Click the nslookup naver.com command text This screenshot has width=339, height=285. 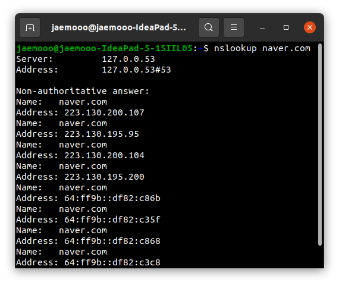[262, 48]
